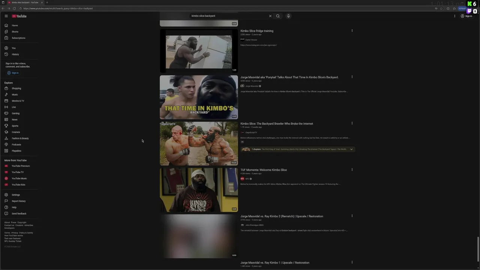Open the YouTube hamburger guide menu
The image size is (480, 270).
click(6, 16)
